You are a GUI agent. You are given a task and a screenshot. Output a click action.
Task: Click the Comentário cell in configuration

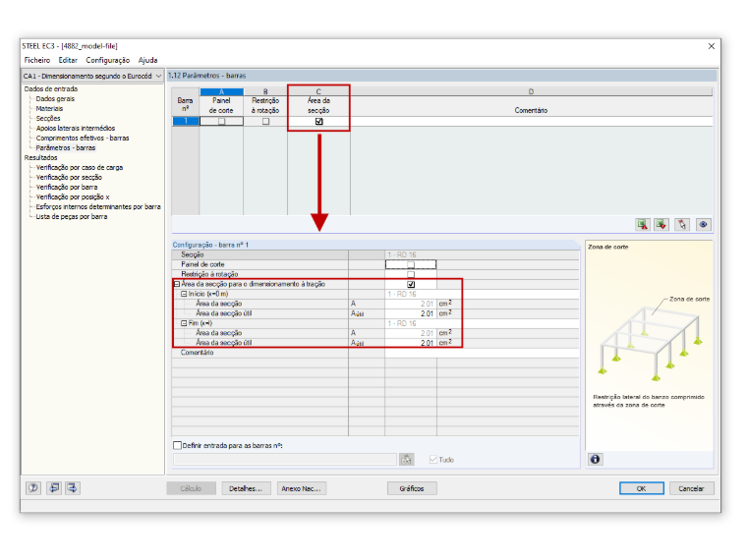pyautogui.click(x=483, y=353)
